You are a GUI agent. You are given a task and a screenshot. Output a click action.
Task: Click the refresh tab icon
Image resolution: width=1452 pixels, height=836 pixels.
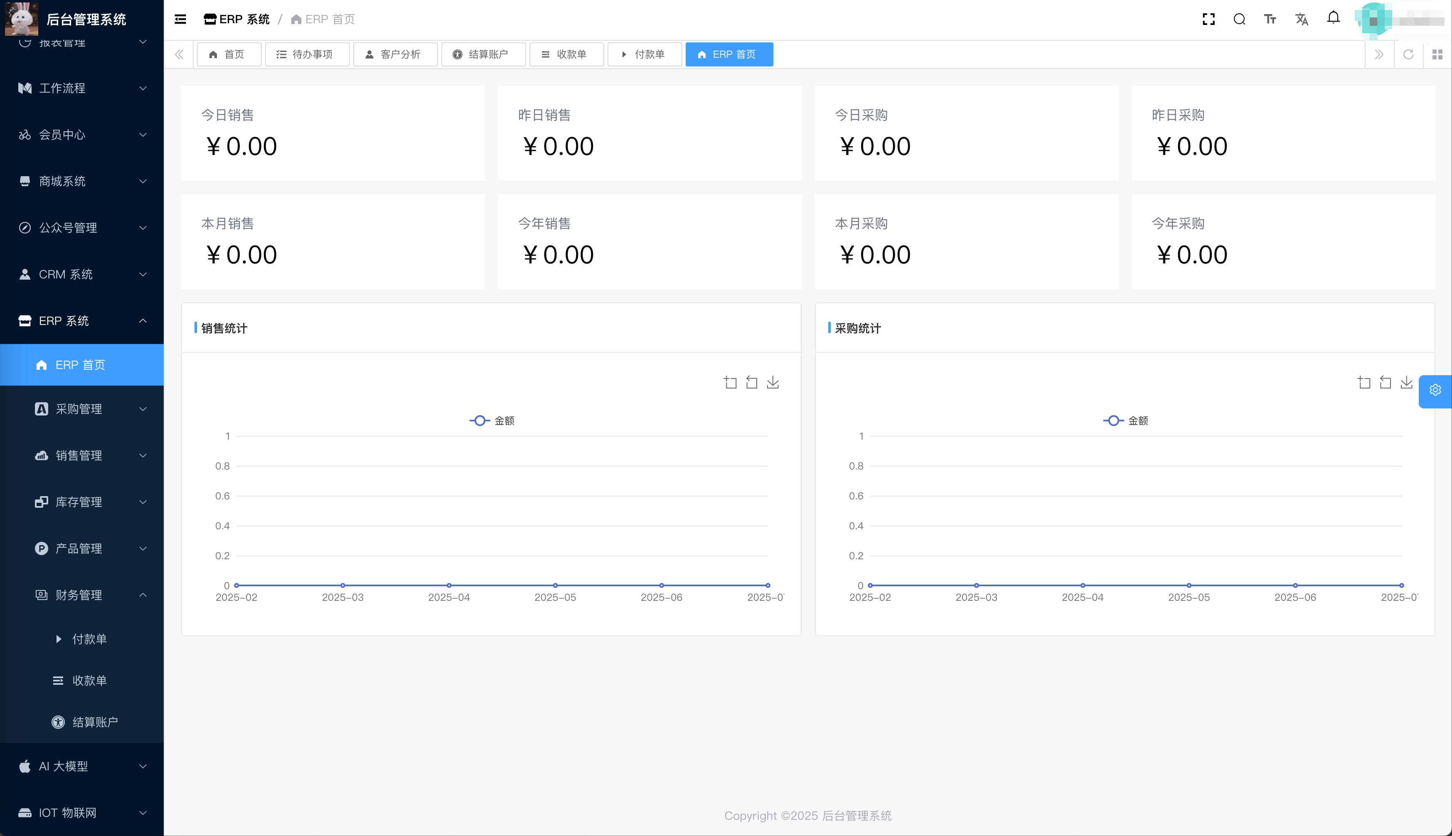[x=1408, y=54]
